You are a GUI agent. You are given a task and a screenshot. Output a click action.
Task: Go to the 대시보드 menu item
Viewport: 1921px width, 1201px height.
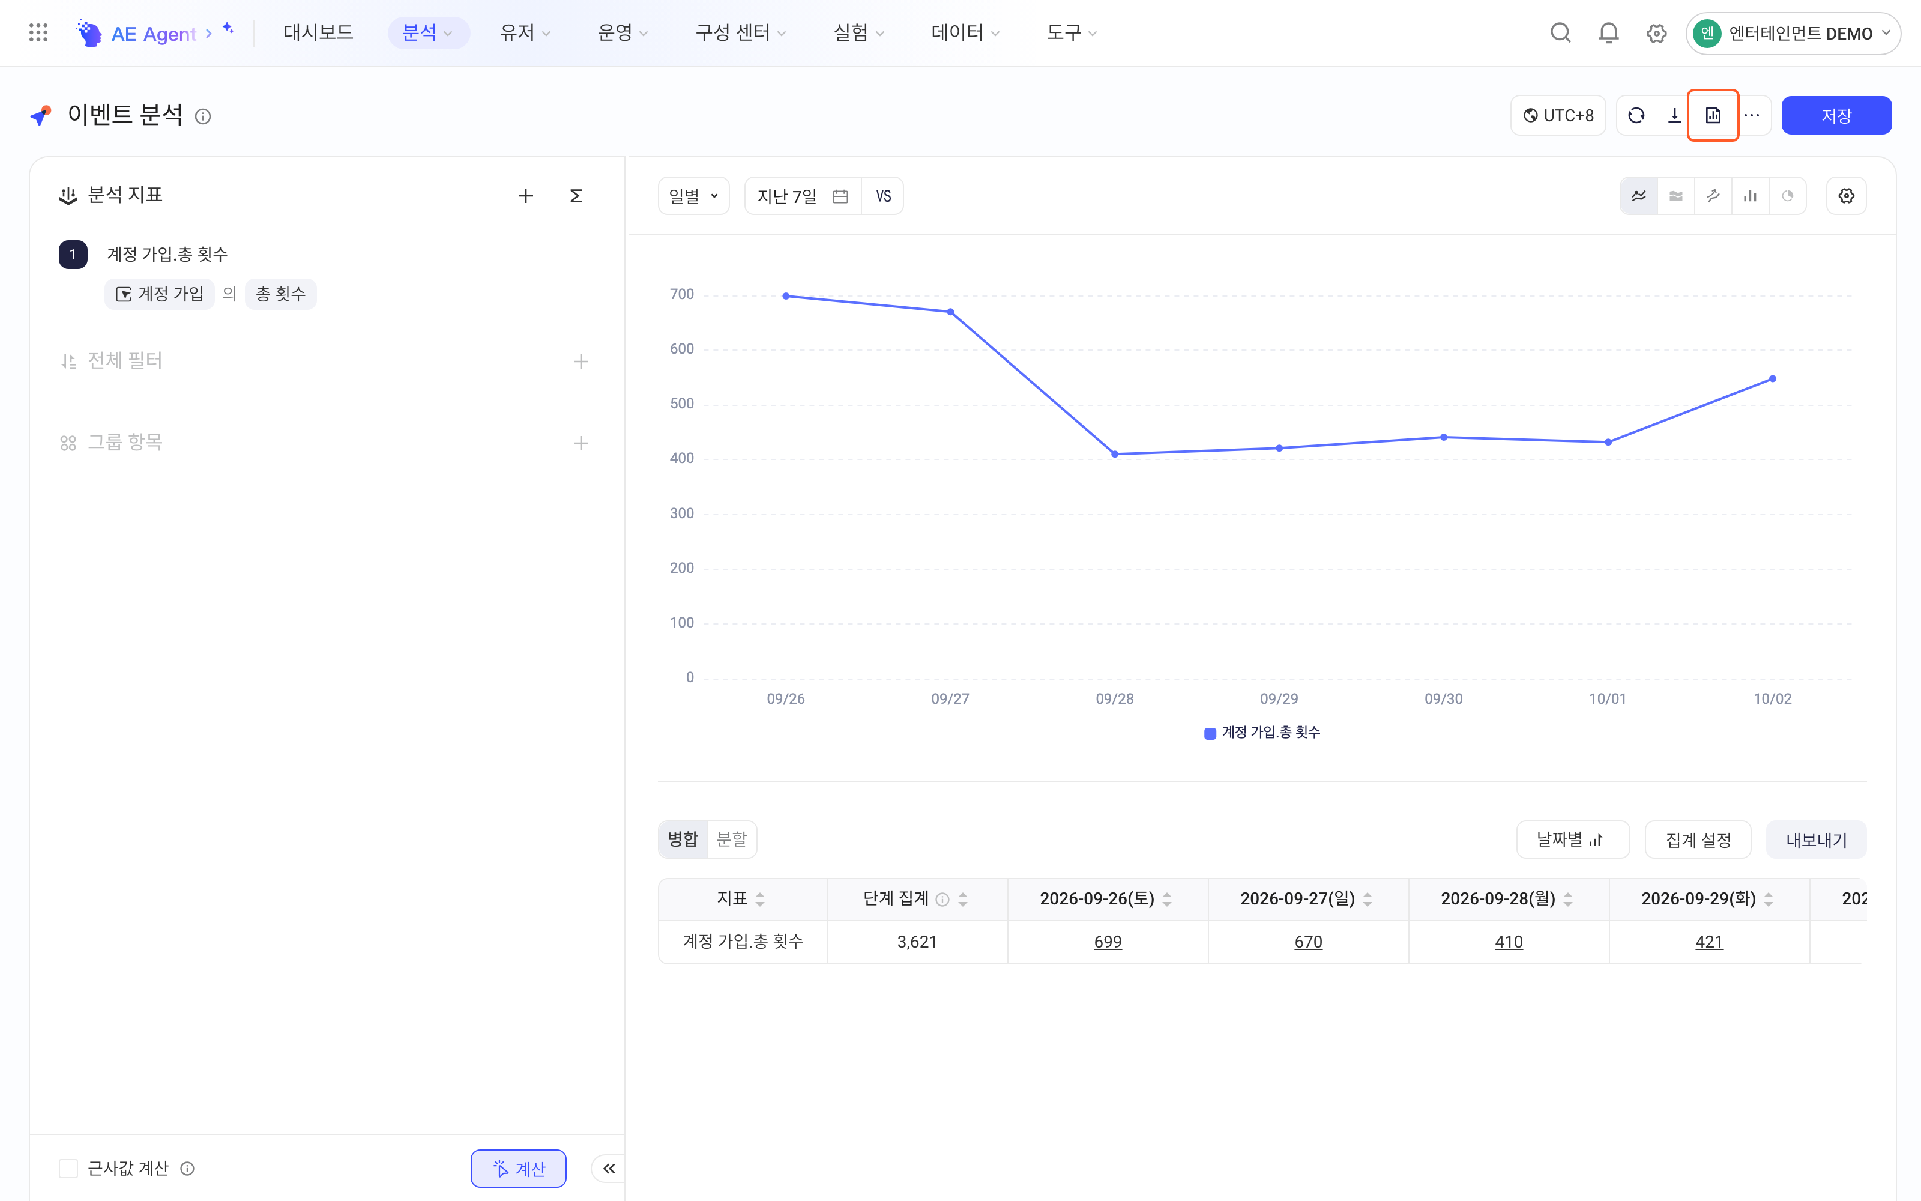[x=318, y=32]
